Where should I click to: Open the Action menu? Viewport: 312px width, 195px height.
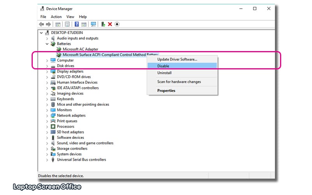[56, 17]
